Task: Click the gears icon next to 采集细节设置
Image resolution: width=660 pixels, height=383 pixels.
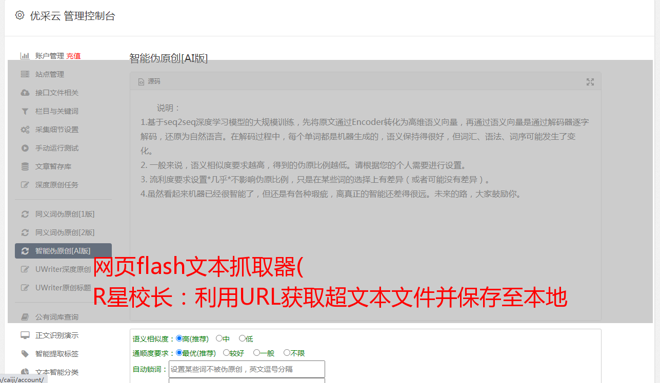Action: point(25,130)
